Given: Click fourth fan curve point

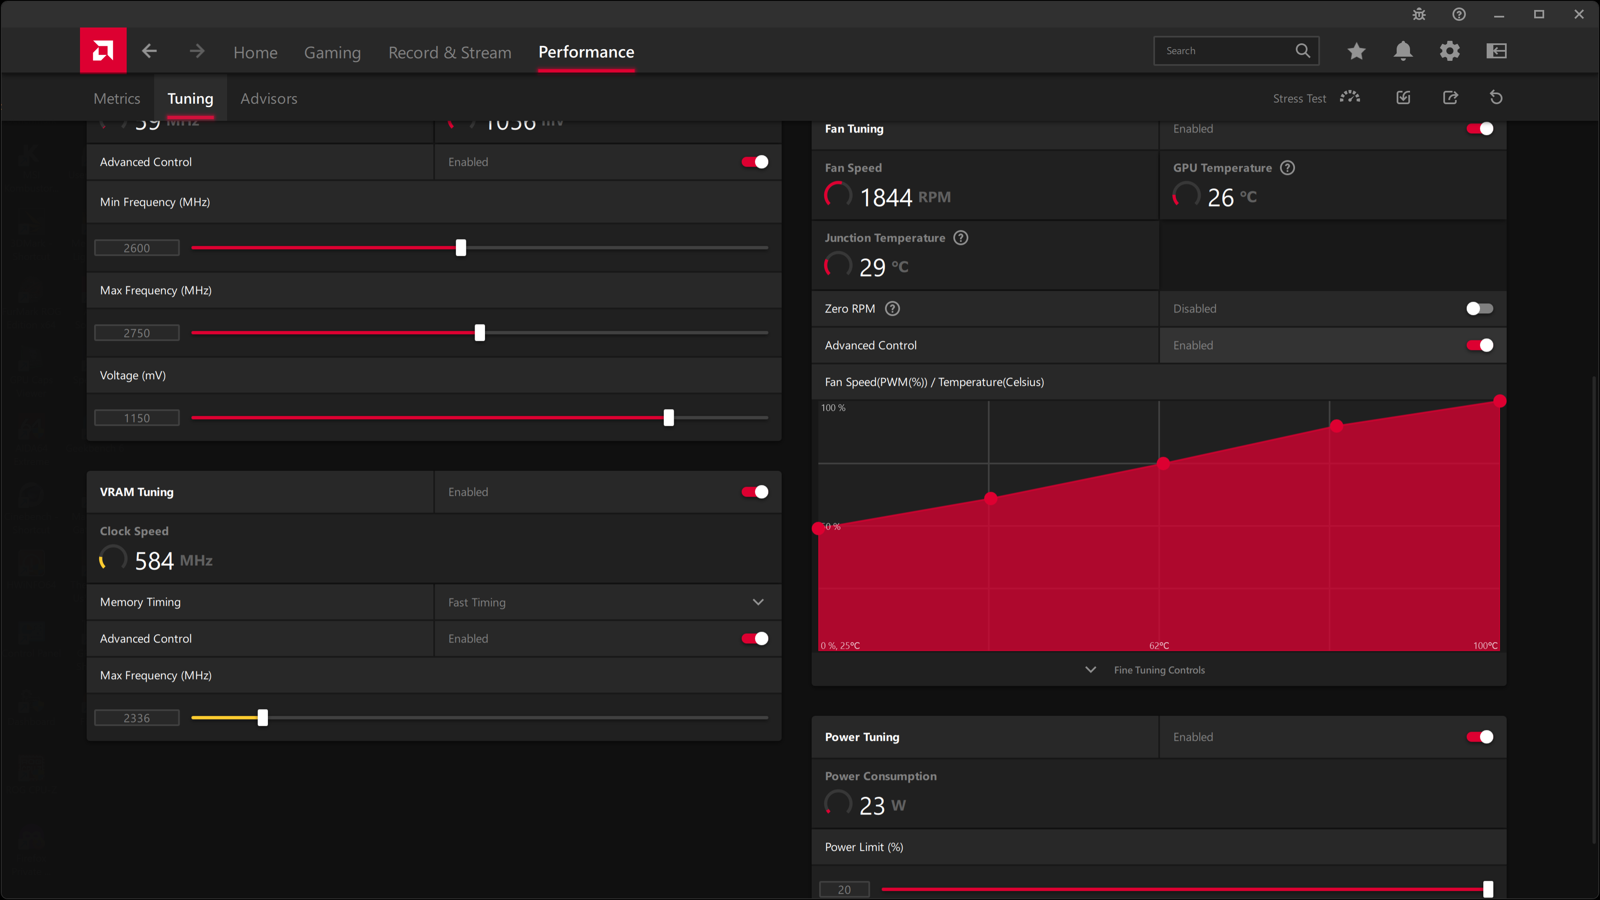Looking at the screenshot, I should point(1337,426).
